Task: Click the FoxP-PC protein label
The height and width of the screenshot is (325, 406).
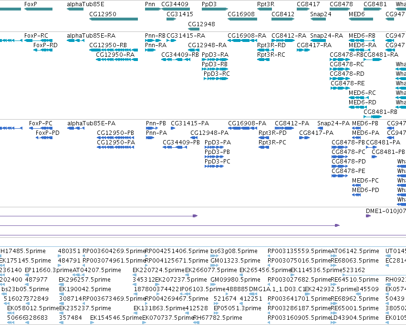Action: 41,123
